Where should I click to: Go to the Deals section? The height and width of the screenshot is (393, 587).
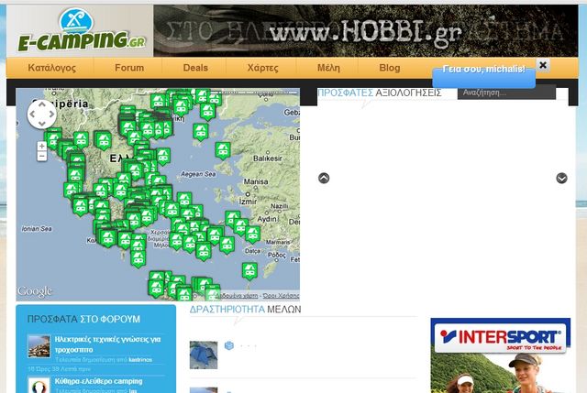[x=195, y=68]
